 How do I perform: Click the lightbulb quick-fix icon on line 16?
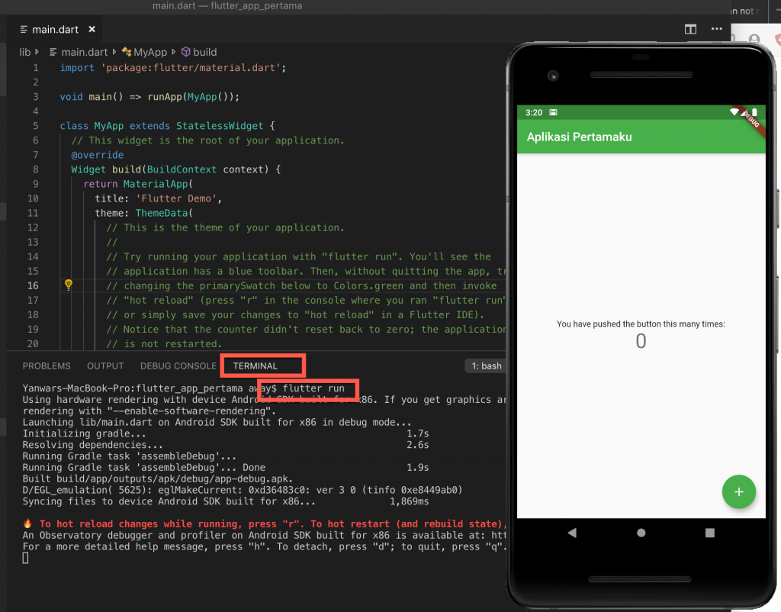click(68, 285)
